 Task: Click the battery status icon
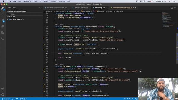point(152,1)
